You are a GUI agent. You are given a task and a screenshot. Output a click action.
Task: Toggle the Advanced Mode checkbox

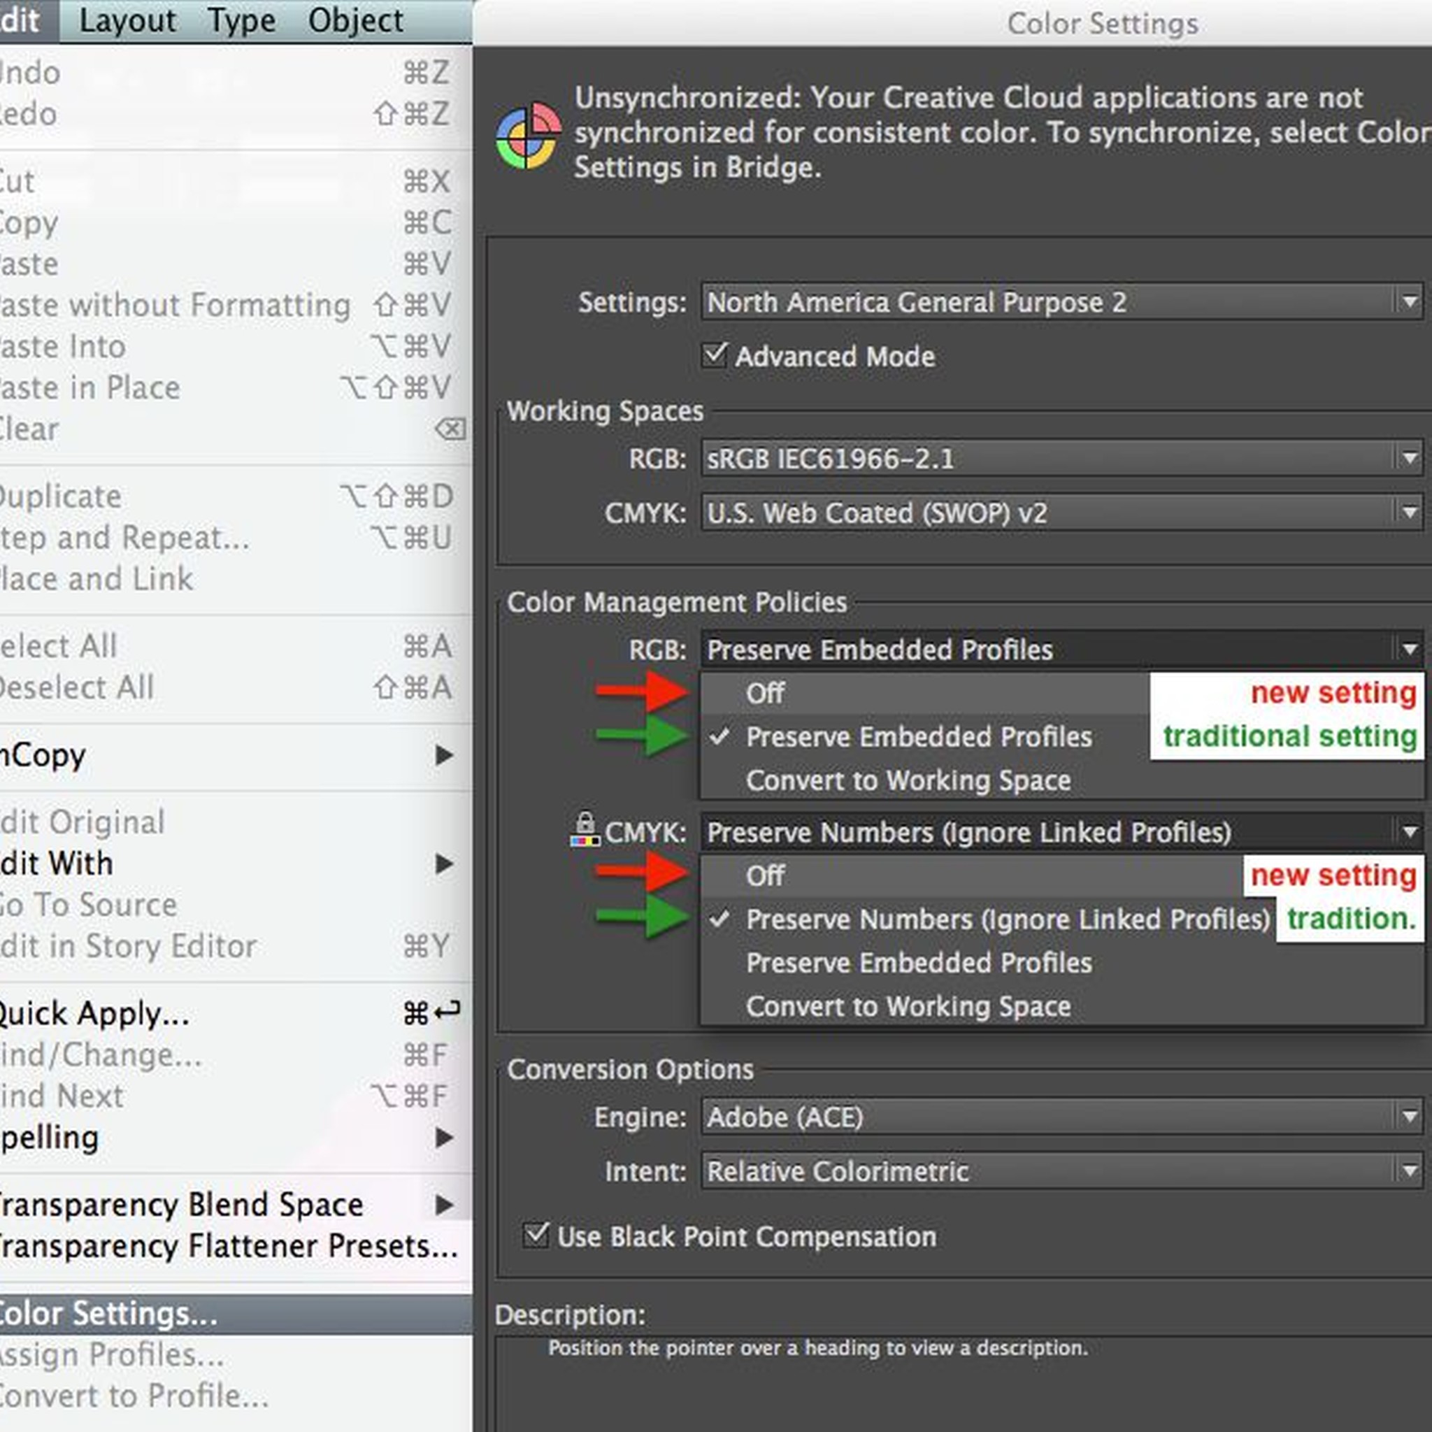click(714, 357)
